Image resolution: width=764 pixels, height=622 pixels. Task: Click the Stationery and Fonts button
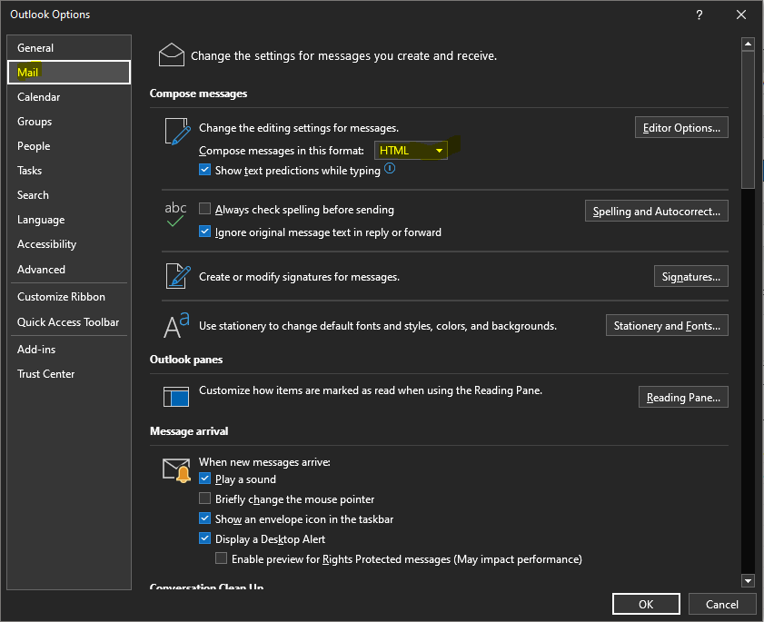click(x=667, y=325)
